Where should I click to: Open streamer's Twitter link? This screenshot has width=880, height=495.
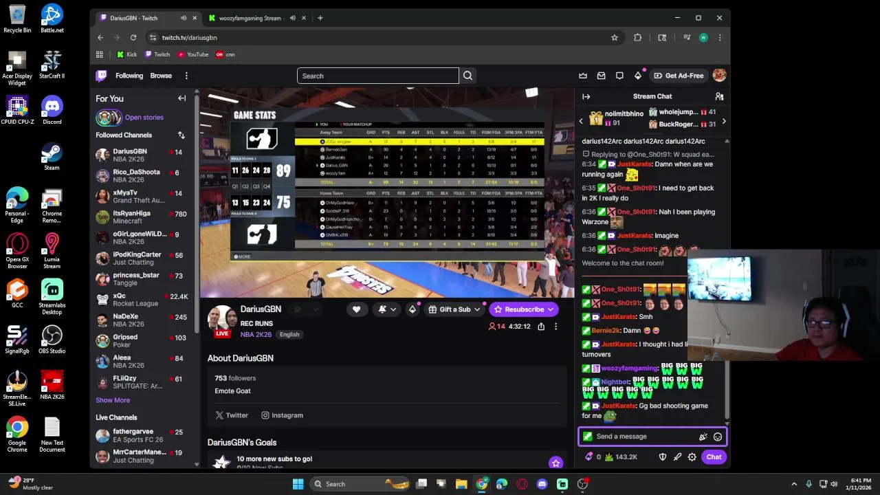click(232, 415)
